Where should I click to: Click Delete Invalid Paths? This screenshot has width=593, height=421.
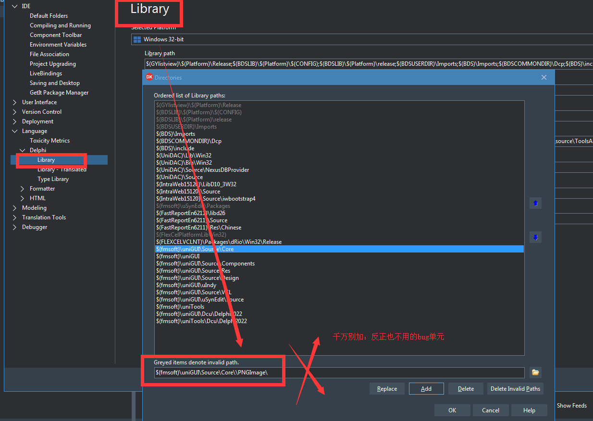coord(515,388)
